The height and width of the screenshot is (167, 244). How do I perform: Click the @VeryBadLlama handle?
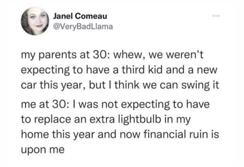click(x=81, y=27)
